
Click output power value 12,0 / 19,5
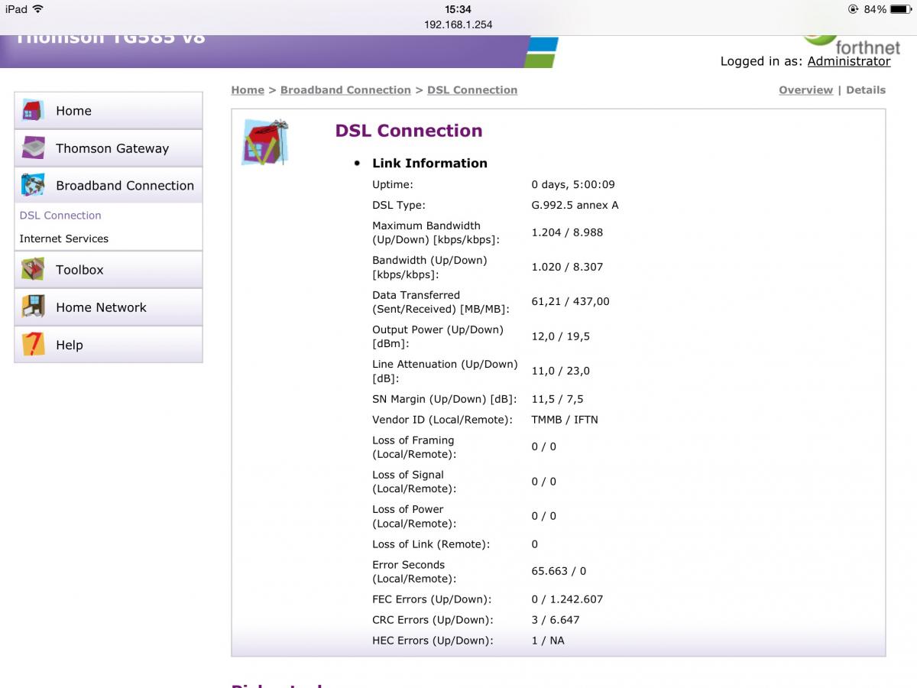tap(561, 336)
